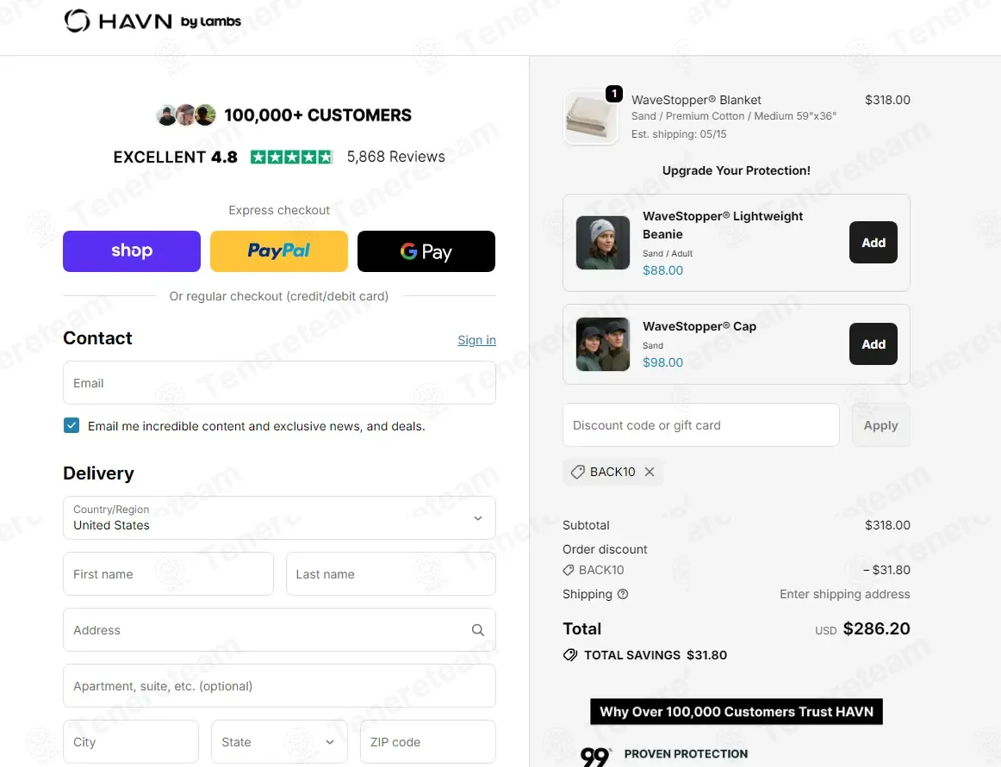
Task: Add the WaveStopper Cap to order
Action: [873, 344]
